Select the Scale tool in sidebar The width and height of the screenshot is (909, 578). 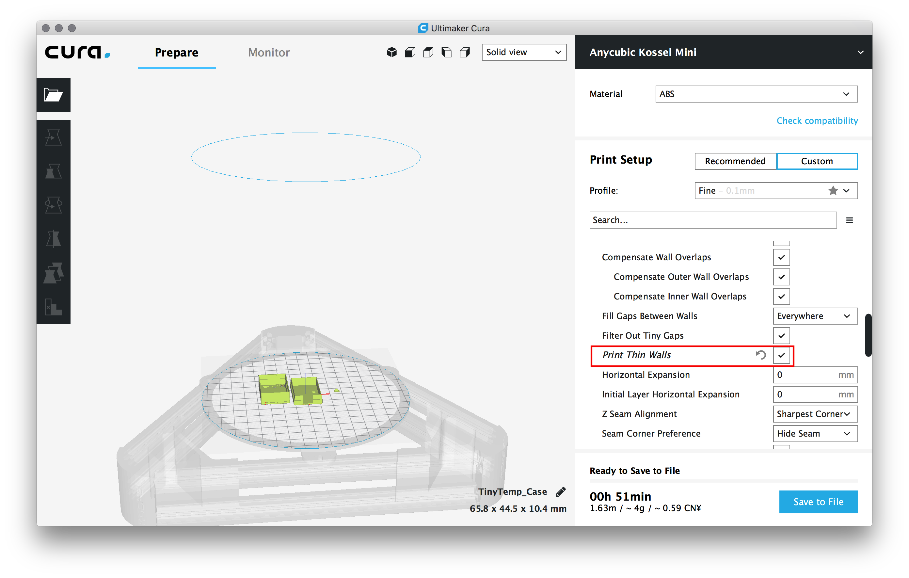click(53, 171)
